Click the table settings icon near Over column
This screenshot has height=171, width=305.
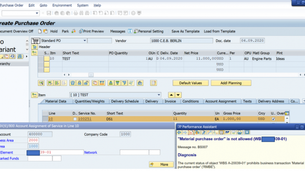pyautogui.click(x=287, y=113)
